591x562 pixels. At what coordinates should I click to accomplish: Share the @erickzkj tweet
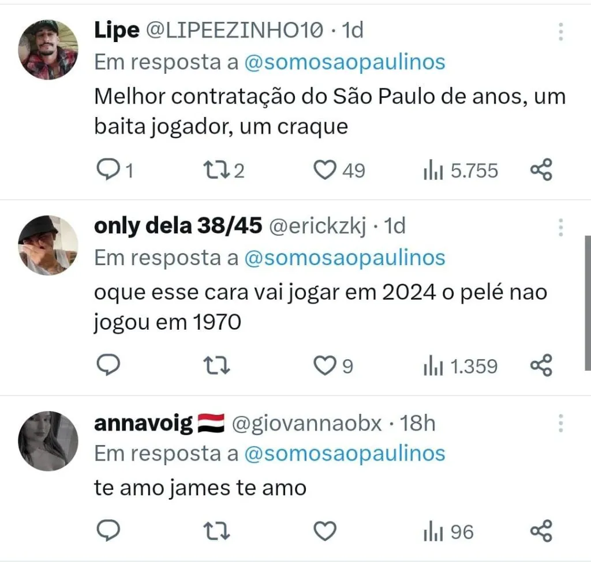tap(541, 366)
